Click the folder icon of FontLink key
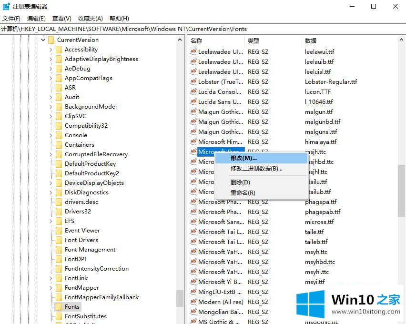The image size is (406, 324). [x=59, y=278]
